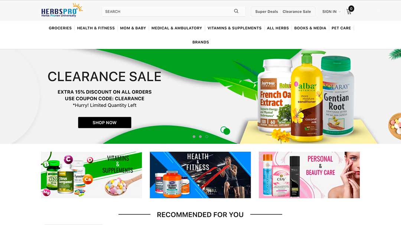Click the SHOP NOW button

click(105, 123)
